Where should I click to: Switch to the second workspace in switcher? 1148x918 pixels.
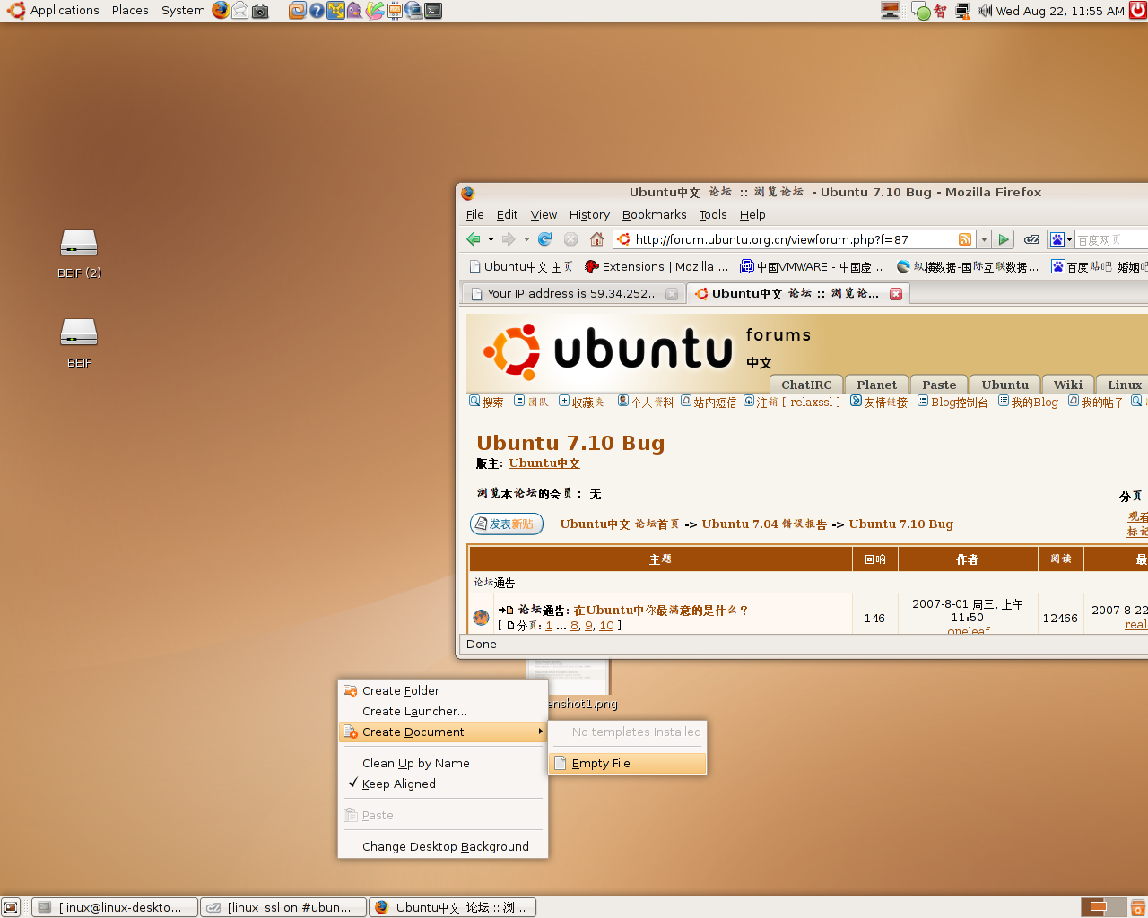tap(1115, 907)
